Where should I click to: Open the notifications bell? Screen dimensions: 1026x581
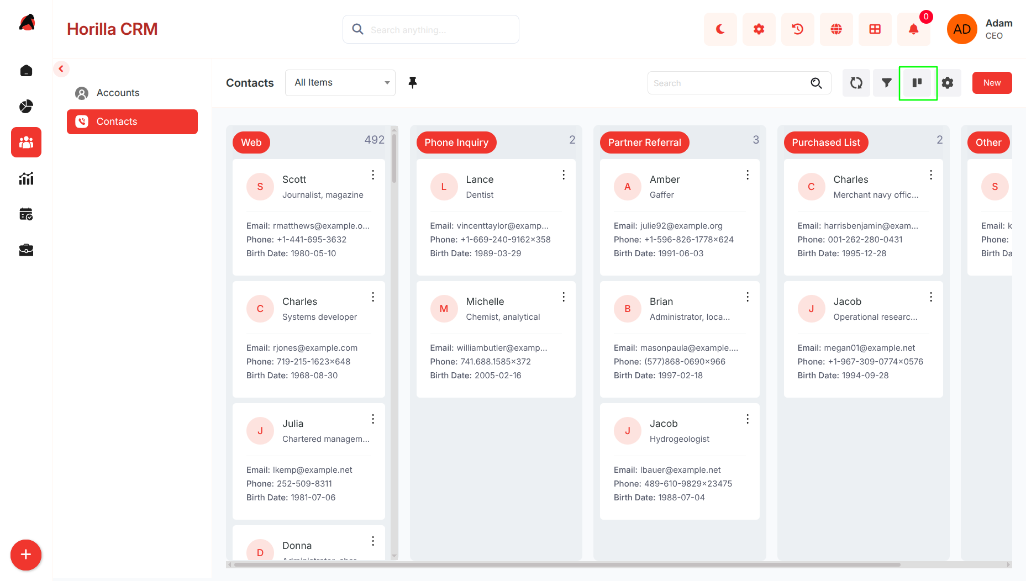click(x=913, y=29)
